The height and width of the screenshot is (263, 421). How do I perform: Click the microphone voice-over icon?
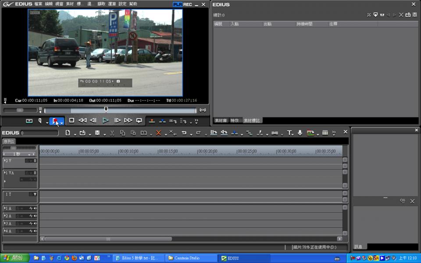pos(300,133)
